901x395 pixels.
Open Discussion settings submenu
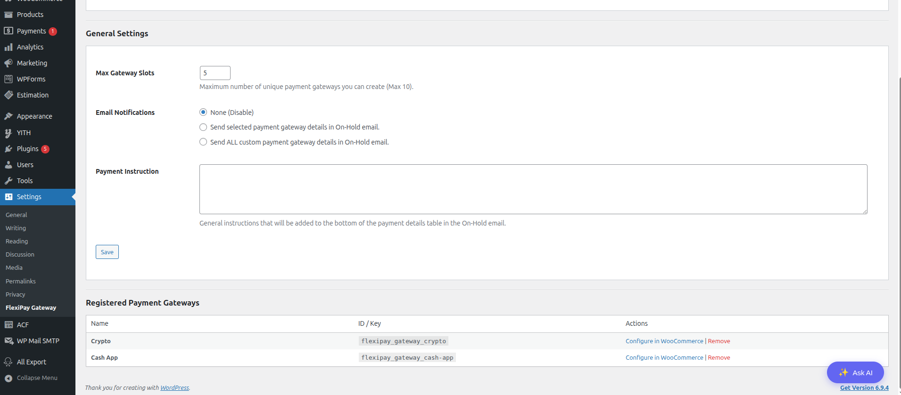tap(20, 254)
